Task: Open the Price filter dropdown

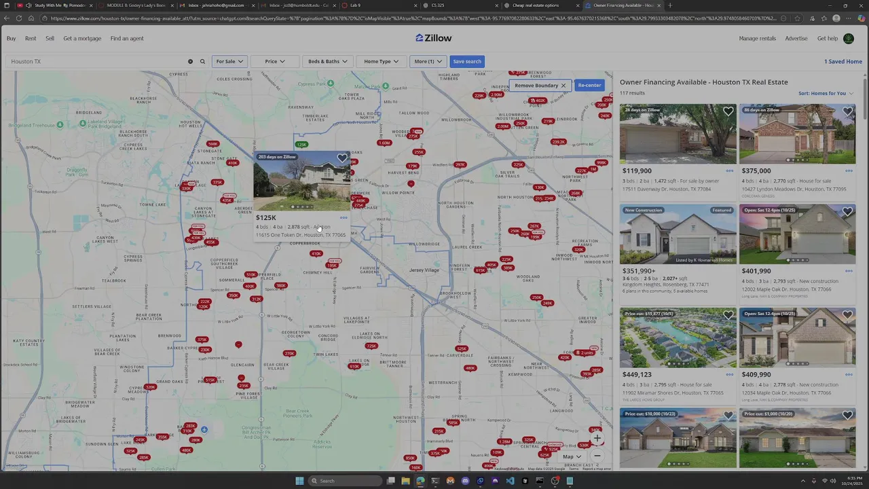Action: (x=275, y=61)
